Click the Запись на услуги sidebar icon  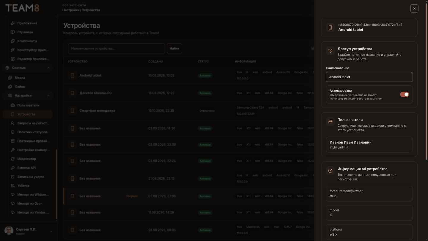click(12, 177)
